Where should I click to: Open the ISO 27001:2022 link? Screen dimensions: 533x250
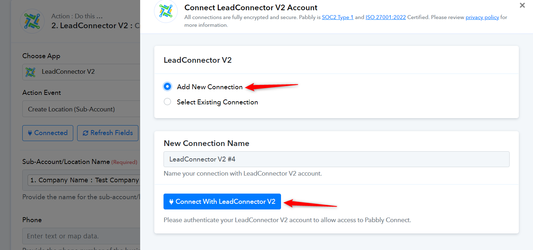click(x=386, y=17)
